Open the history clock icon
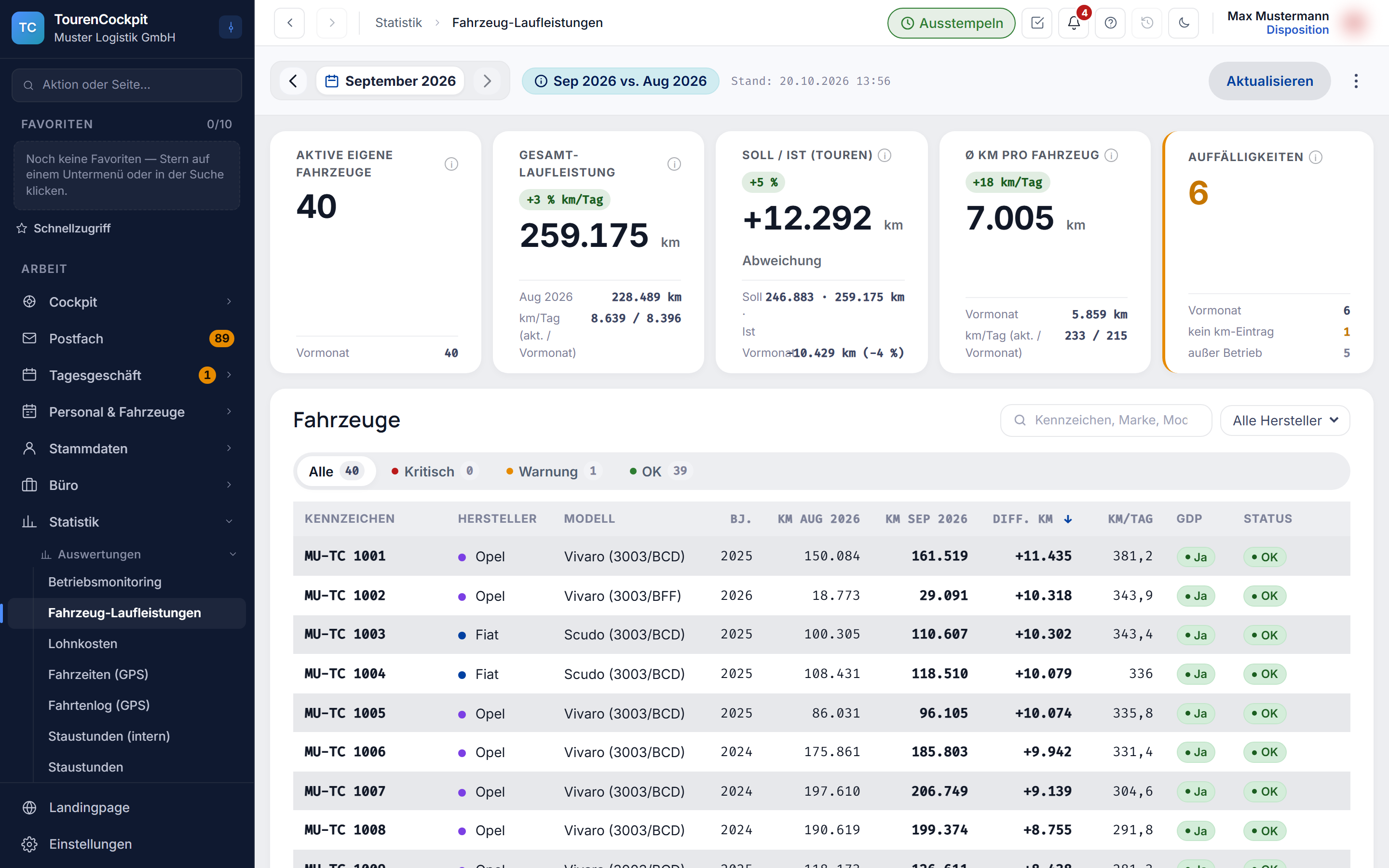Screen dimensions: 1389x868 point(1147,23)
